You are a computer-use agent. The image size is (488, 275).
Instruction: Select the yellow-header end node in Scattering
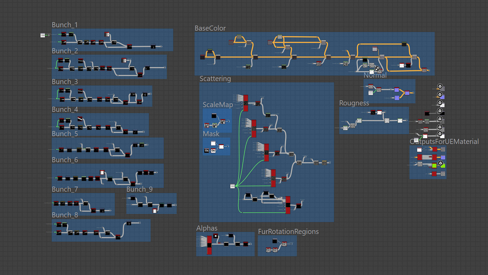pyautogui.click(x=324, y=162)
